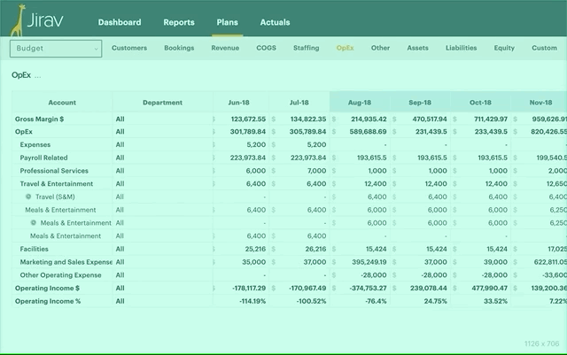Click the Custom tab
The width and height of the screenshot is (567, 355).
point(544,49)
